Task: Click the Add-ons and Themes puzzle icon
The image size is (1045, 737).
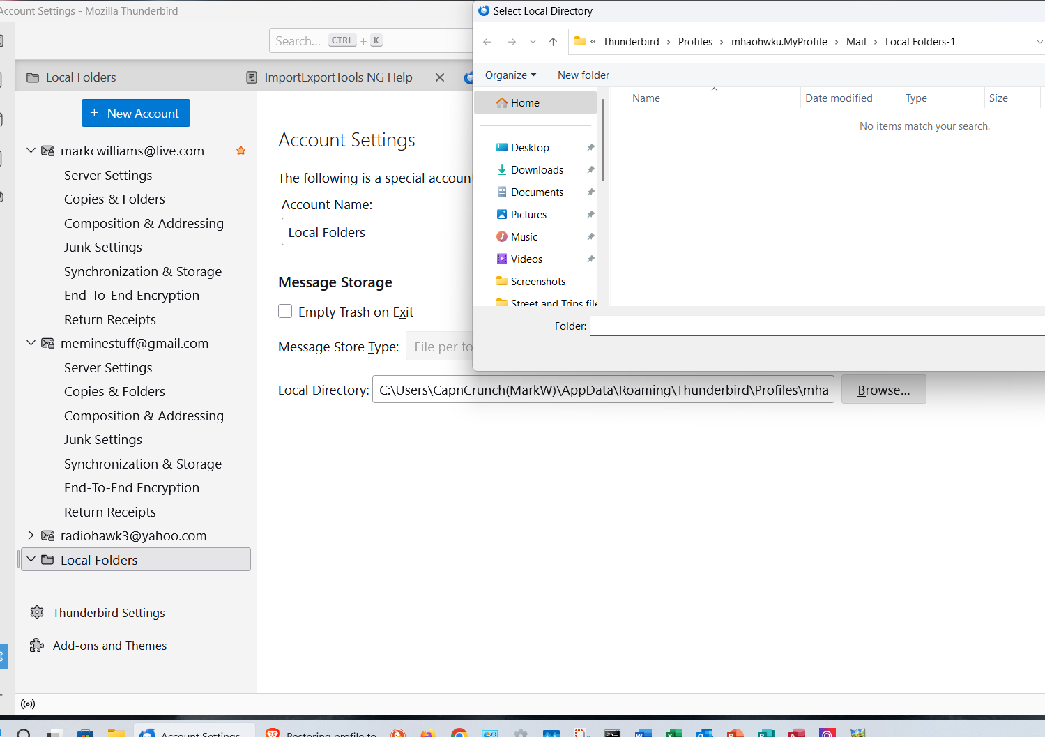Action: [x=37, y=646]
